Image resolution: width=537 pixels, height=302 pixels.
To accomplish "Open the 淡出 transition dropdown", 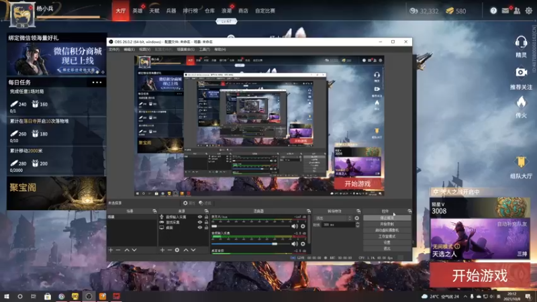I will click(333, 218).
